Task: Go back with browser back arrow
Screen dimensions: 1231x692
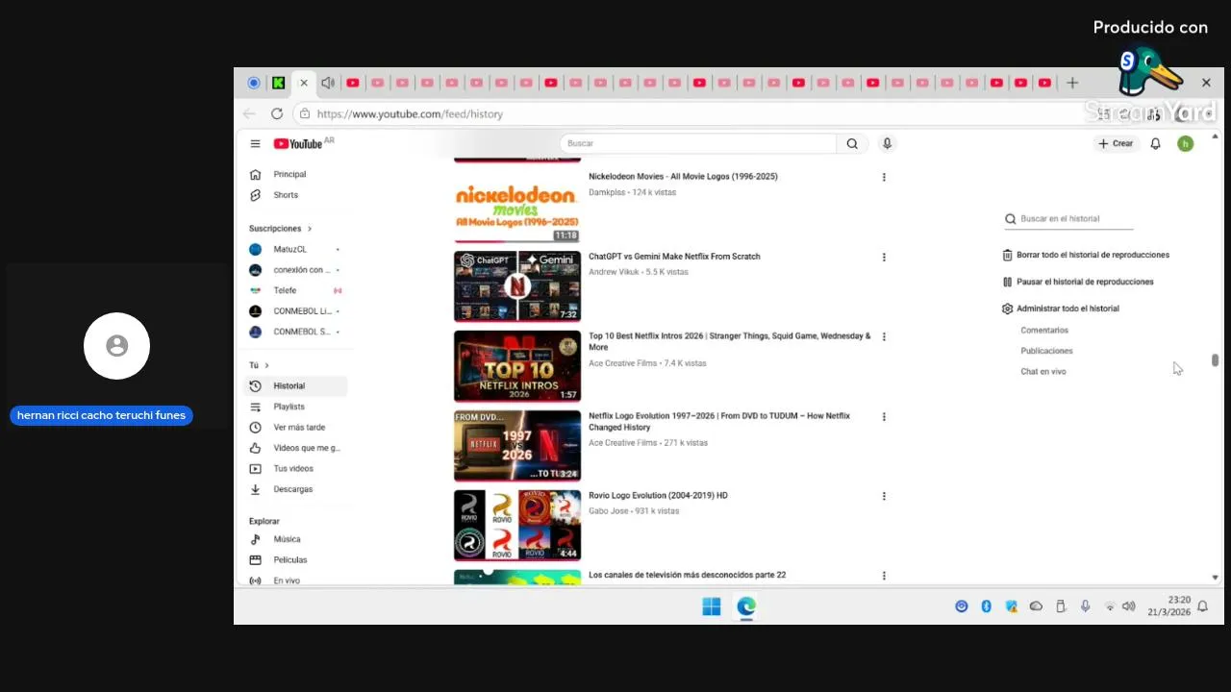Action: [x=249, y=113]
